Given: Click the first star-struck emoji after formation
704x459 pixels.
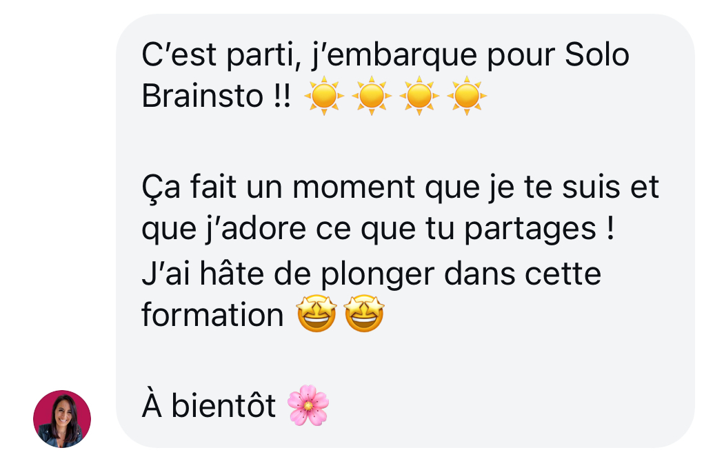Looking at the screenshot, I should (x=316, y=314).
